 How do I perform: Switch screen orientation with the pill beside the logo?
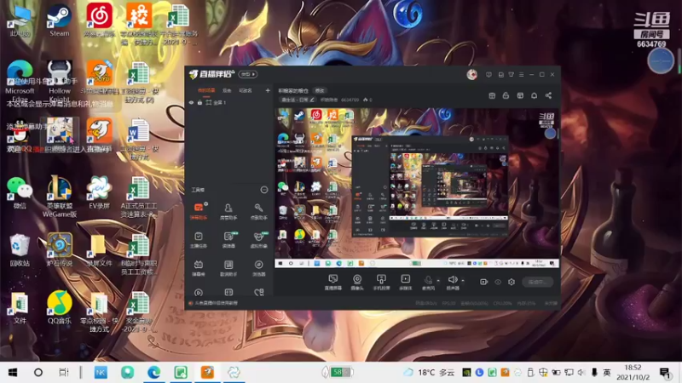coord(248,74)
